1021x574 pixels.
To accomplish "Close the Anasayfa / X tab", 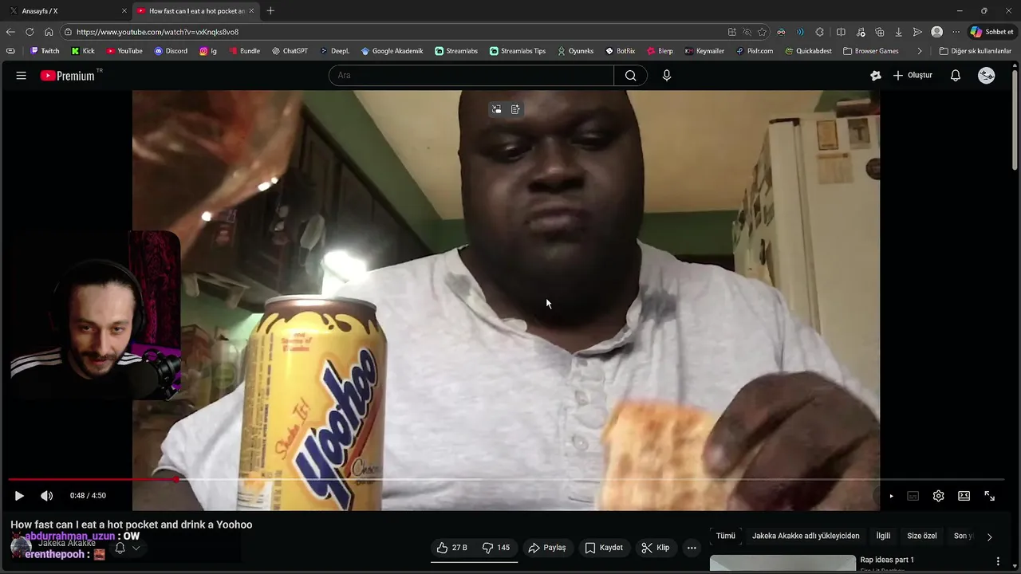I will 124,11.
